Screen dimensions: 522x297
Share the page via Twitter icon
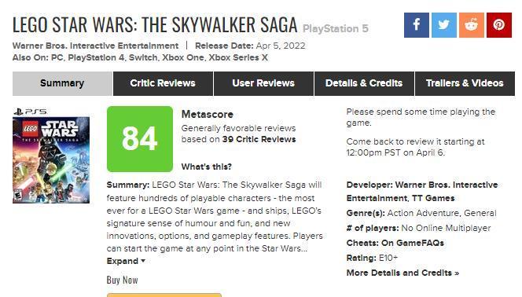tap(444, 25)
